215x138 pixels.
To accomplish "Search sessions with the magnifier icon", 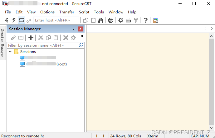I will [x=81, y=45].
